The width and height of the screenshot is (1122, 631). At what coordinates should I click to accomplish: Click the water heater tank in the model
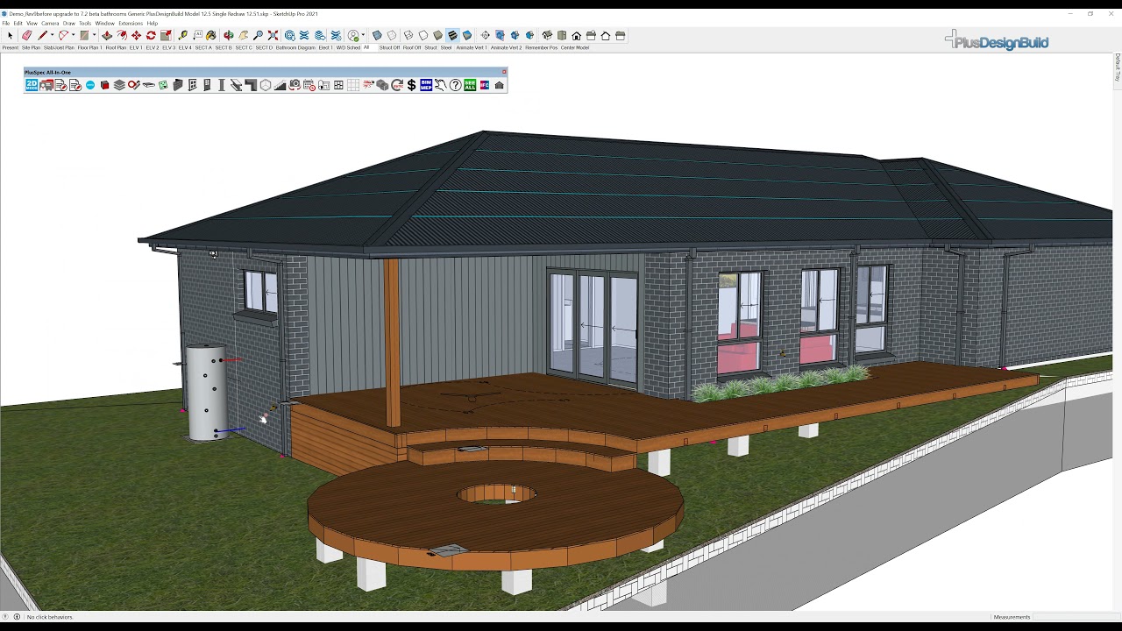click(207, 393)
